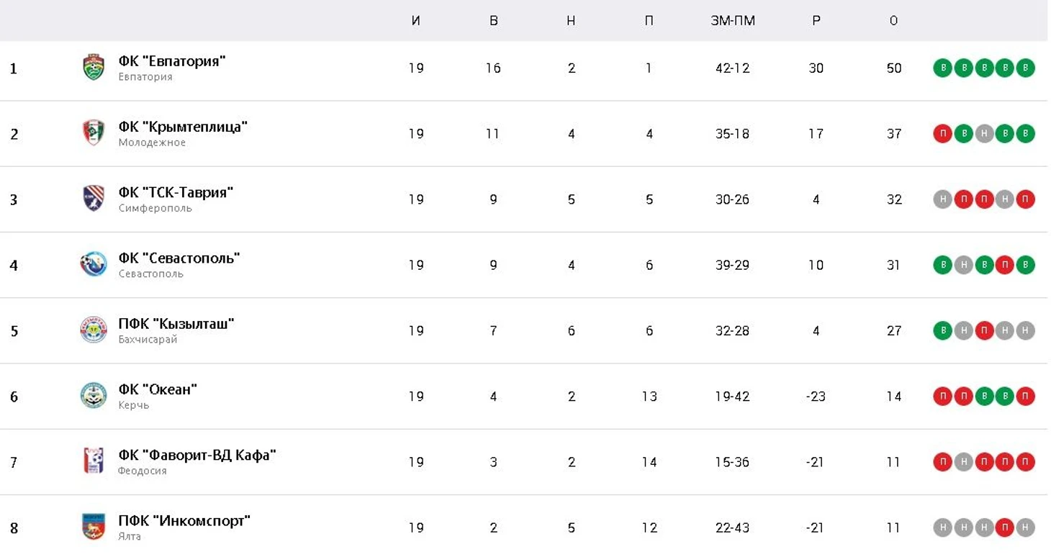Screen dimensions: 1051x557
Task: Click Инкомспорт's red П form badge
Action: 1004,527
